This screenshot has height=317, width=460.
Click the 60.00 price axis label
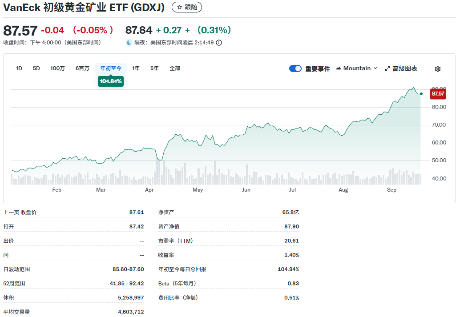pyautogui.click(x=439, y=143)
